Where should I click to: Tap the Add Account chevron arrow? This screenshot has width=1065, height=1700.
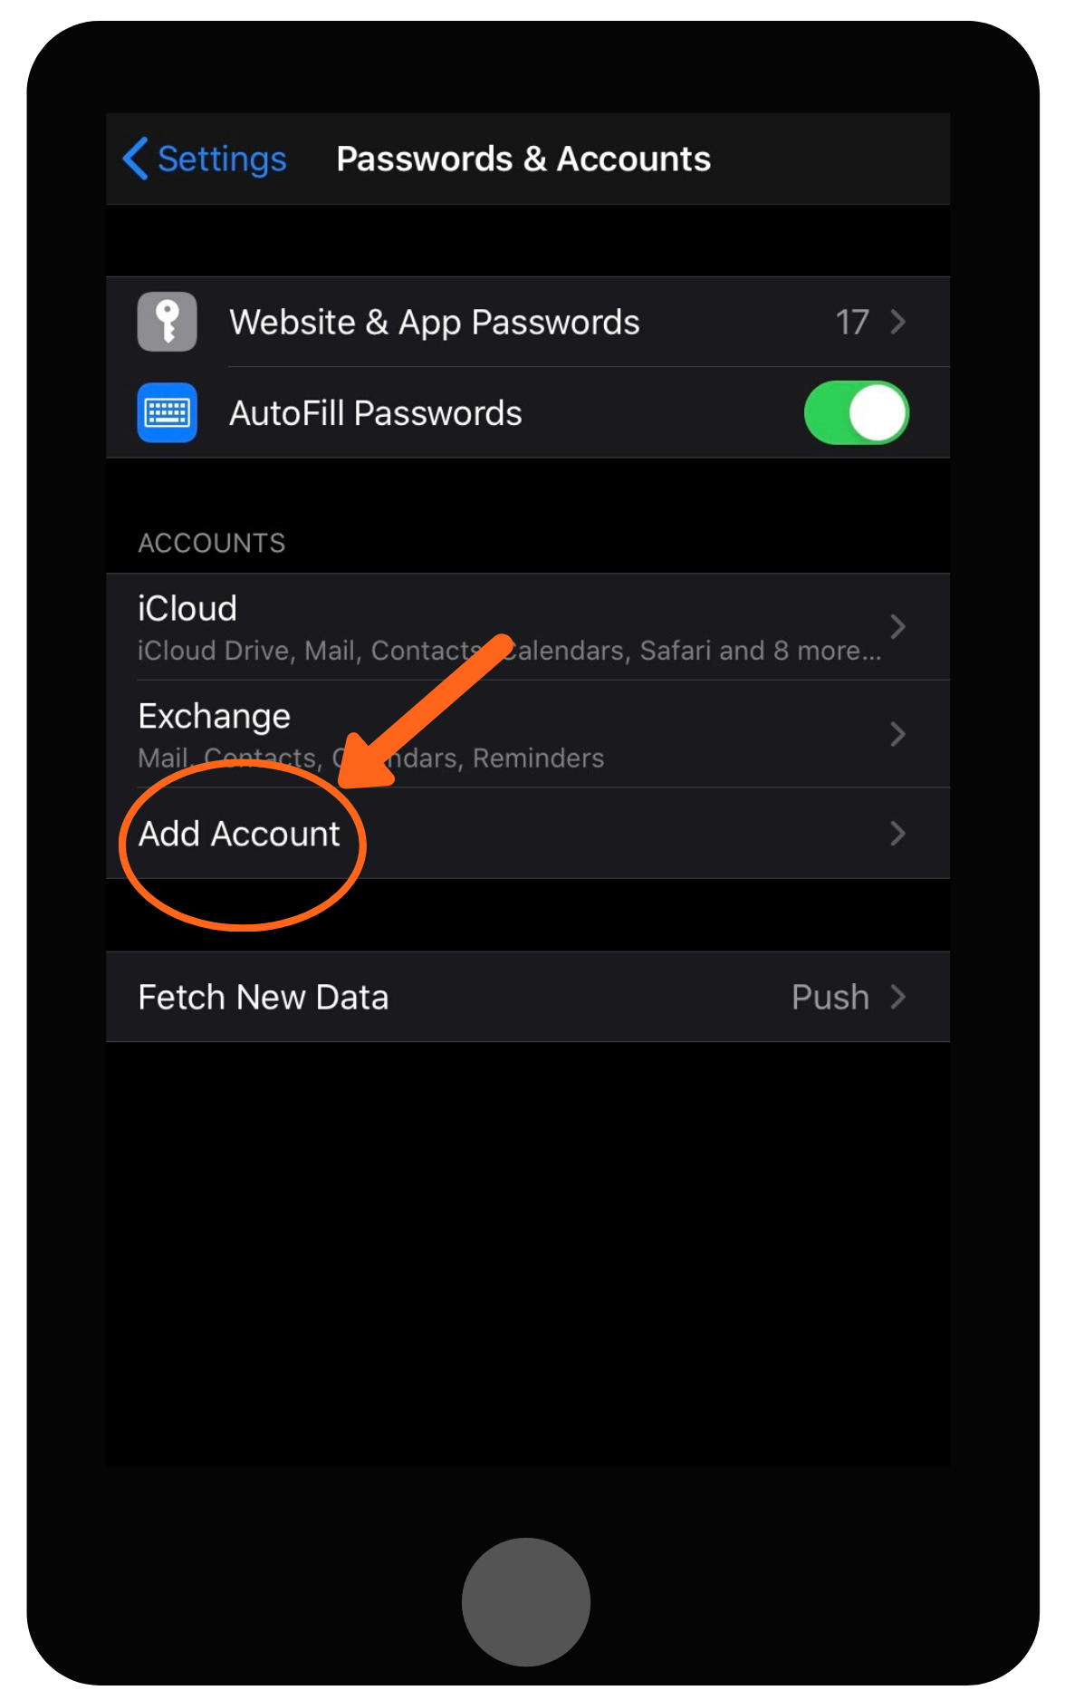897,833
